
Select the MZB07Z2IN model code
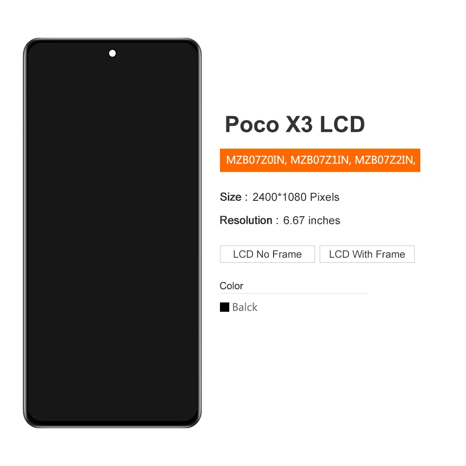(x=384, y=160)
